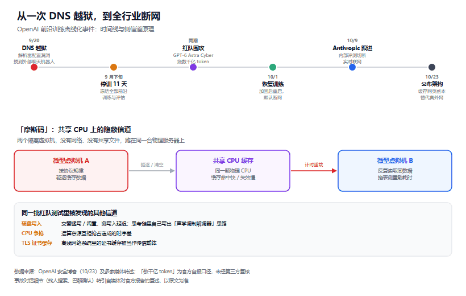Click the '9 月下旬' date label
The width and height of the screenshot is (466, 296).
114,77
